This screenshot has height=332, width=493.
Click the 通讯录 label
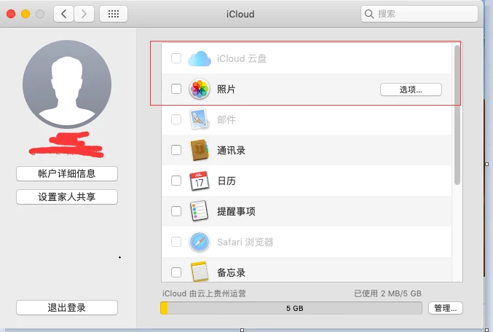231,150
